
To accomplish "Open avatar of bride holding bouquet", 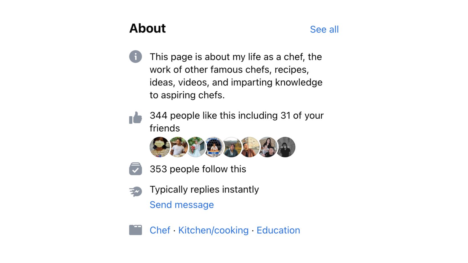I will point(196,147).
